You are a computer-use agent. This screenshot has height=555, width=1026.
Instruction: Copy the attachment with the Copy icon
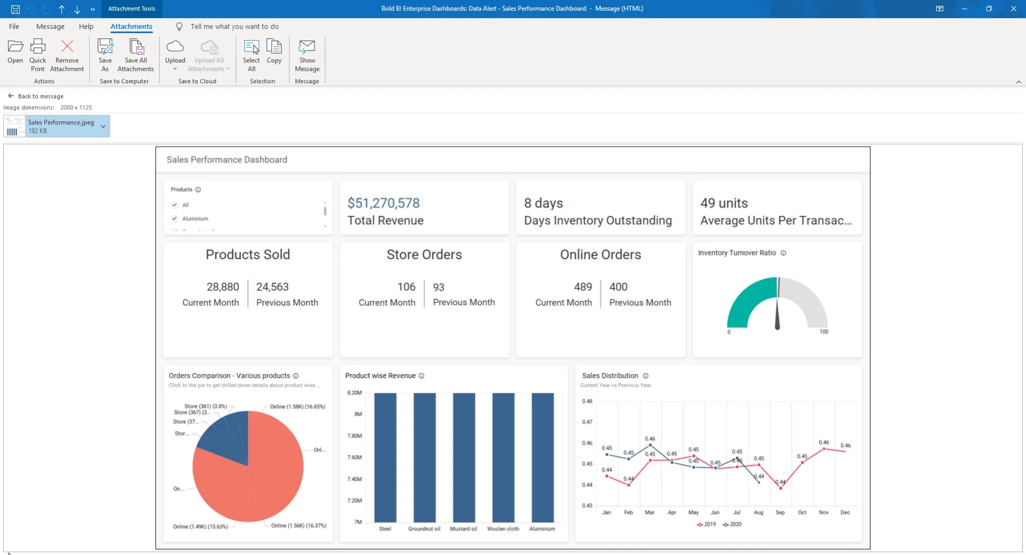274,52
